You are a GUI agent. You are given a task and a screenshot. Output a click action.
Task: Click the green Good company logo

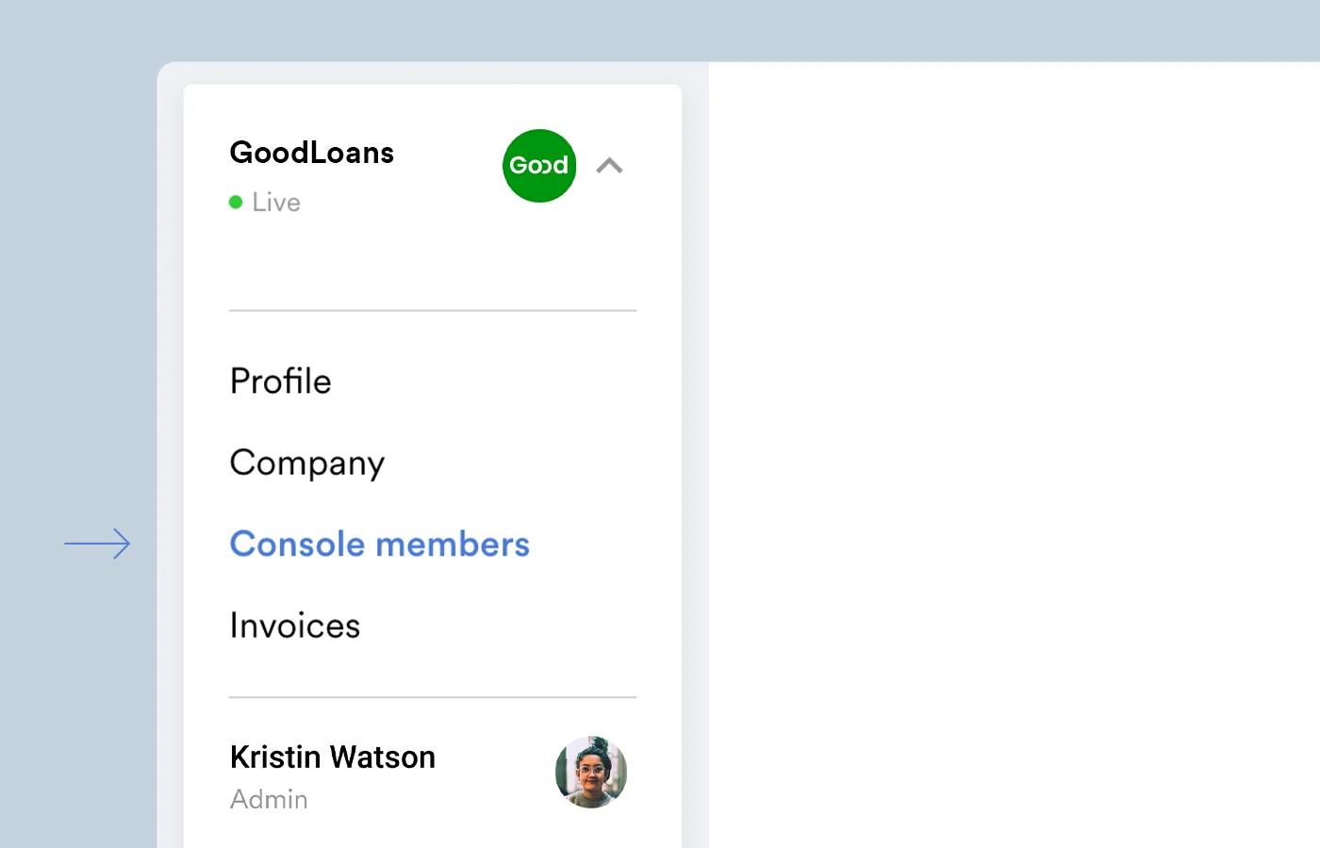pyautogui.click(x=539, y=166)
